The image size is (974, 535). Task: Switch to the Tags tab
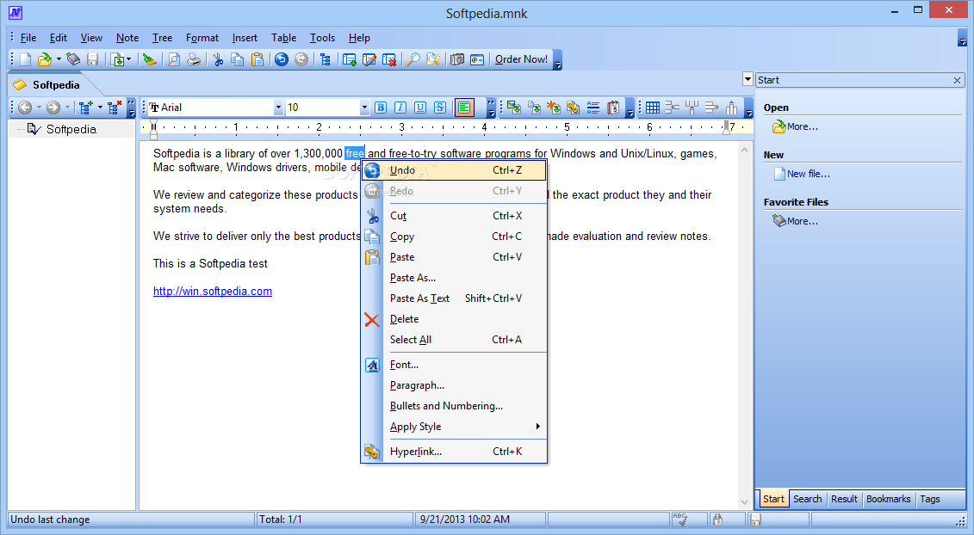[x=930, y=499]
